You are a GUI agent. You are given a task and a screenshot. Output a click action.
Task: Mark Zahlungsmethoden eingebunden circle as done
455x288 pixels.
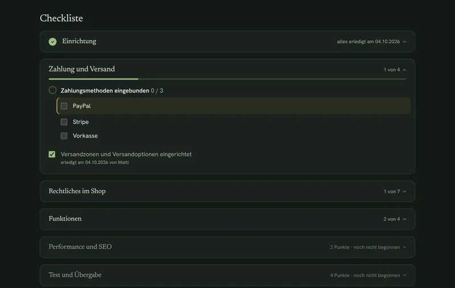(x=52, y=90)
